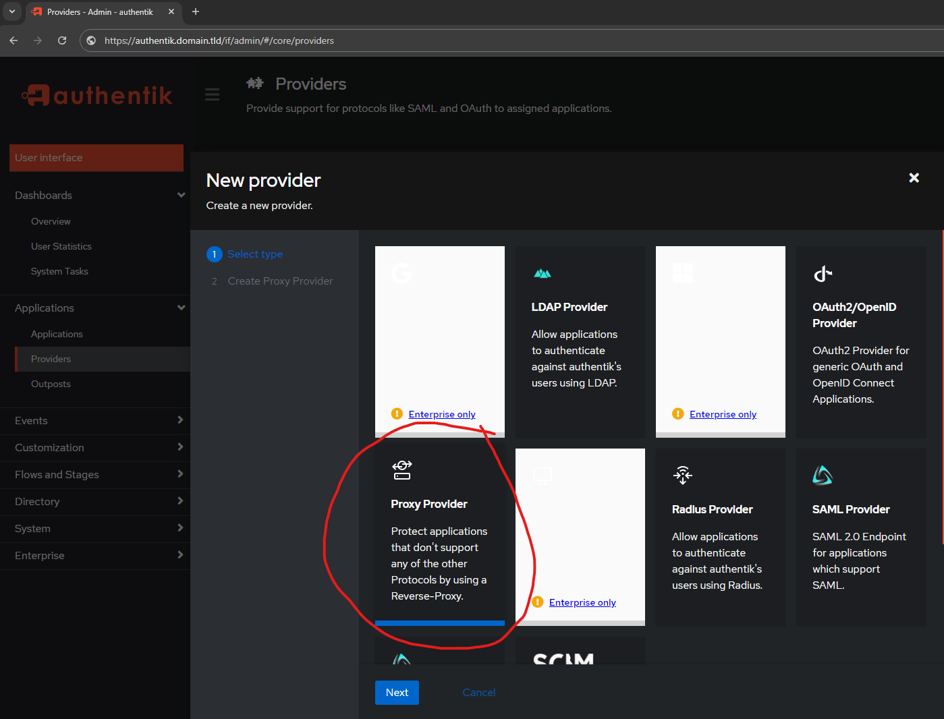Image resolution: width=944 pixels, height=719 pixels.
Task: Select the Proxy Provider card
Action: click(x=440, y=537)
